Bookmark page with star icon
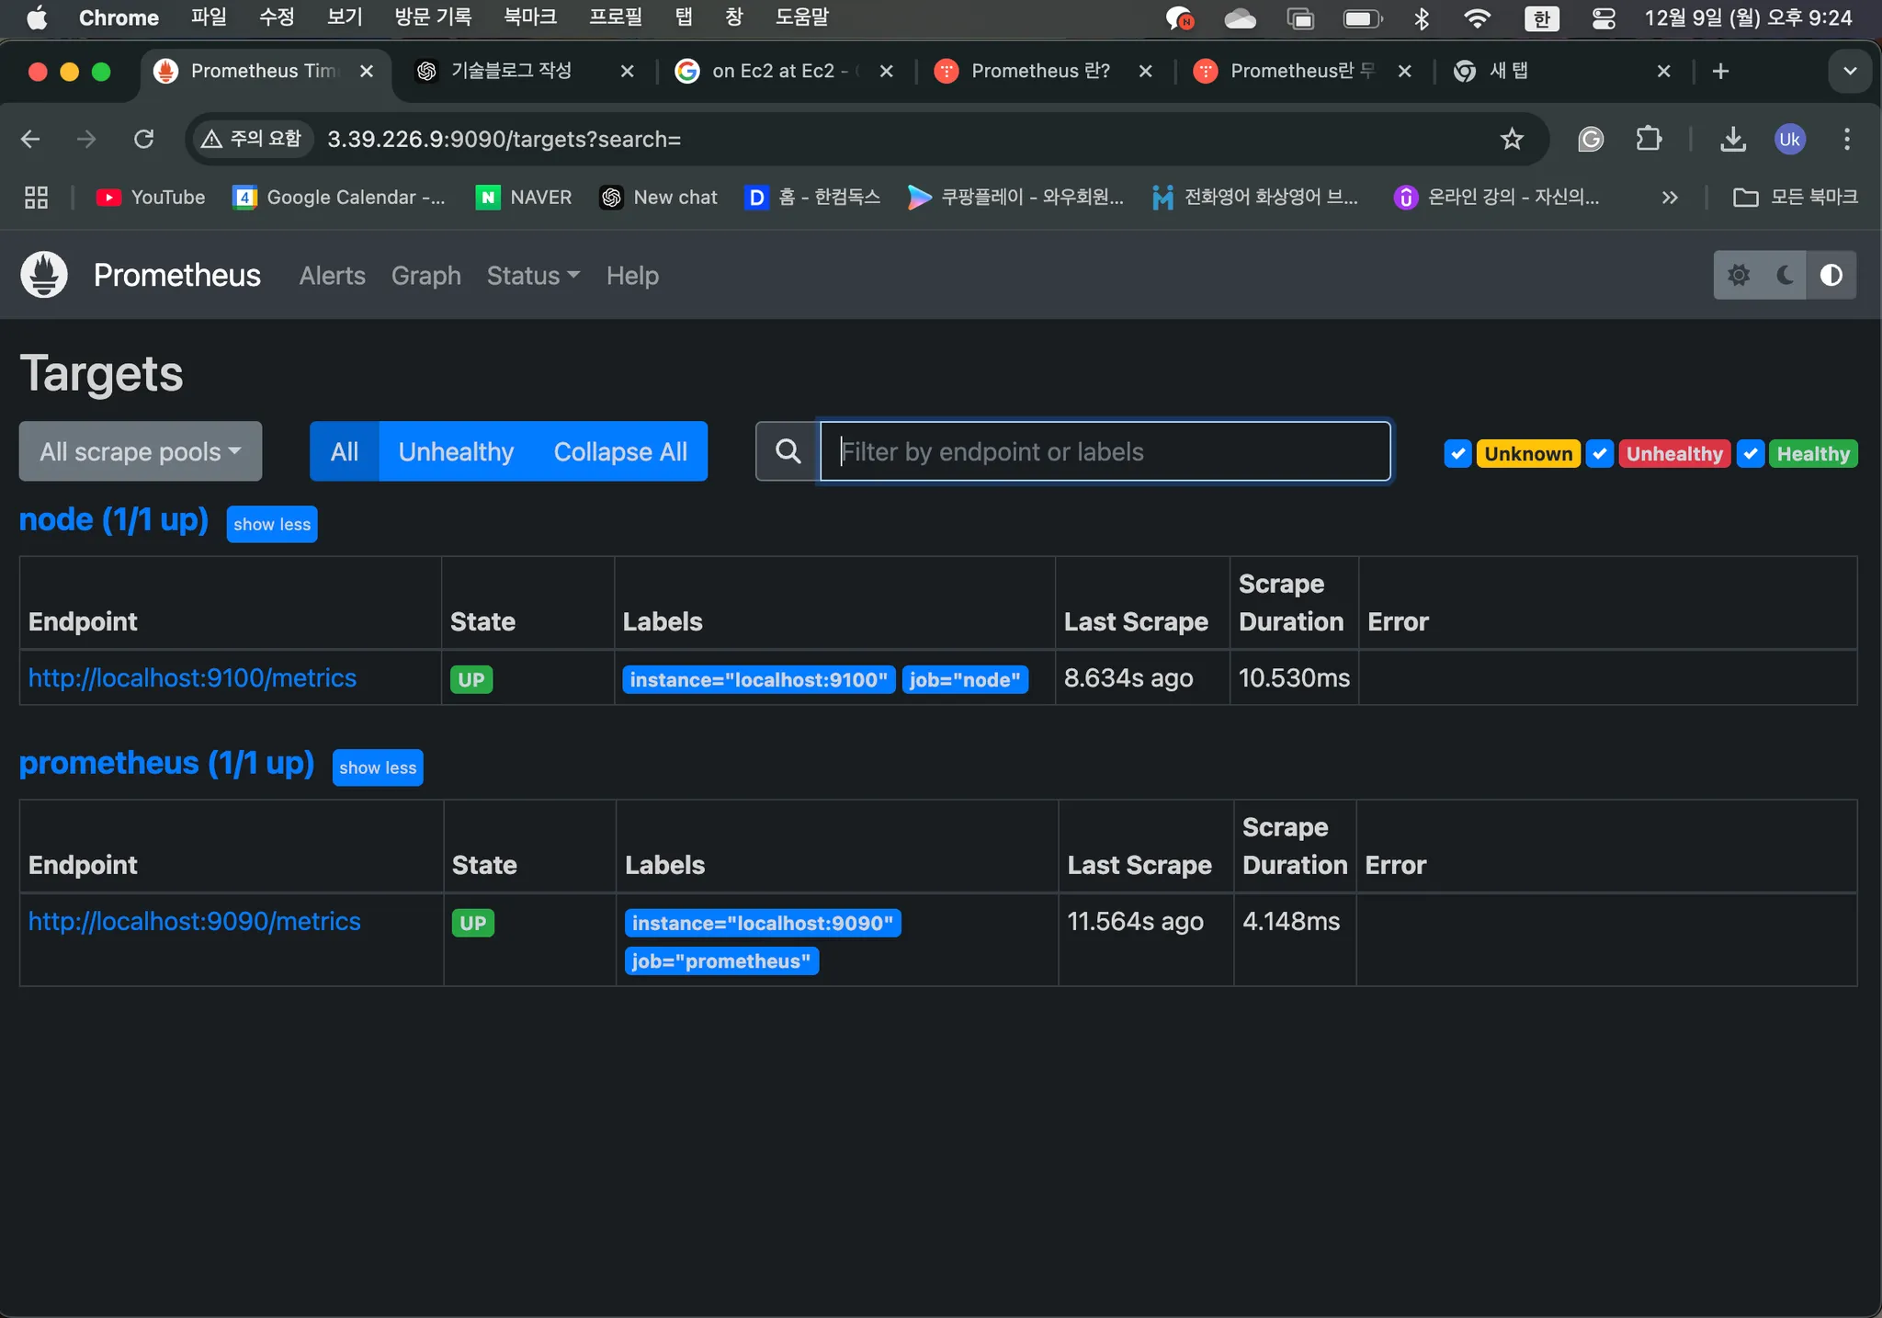The image size is (1882, 1318). click(x=1512, y=139)
